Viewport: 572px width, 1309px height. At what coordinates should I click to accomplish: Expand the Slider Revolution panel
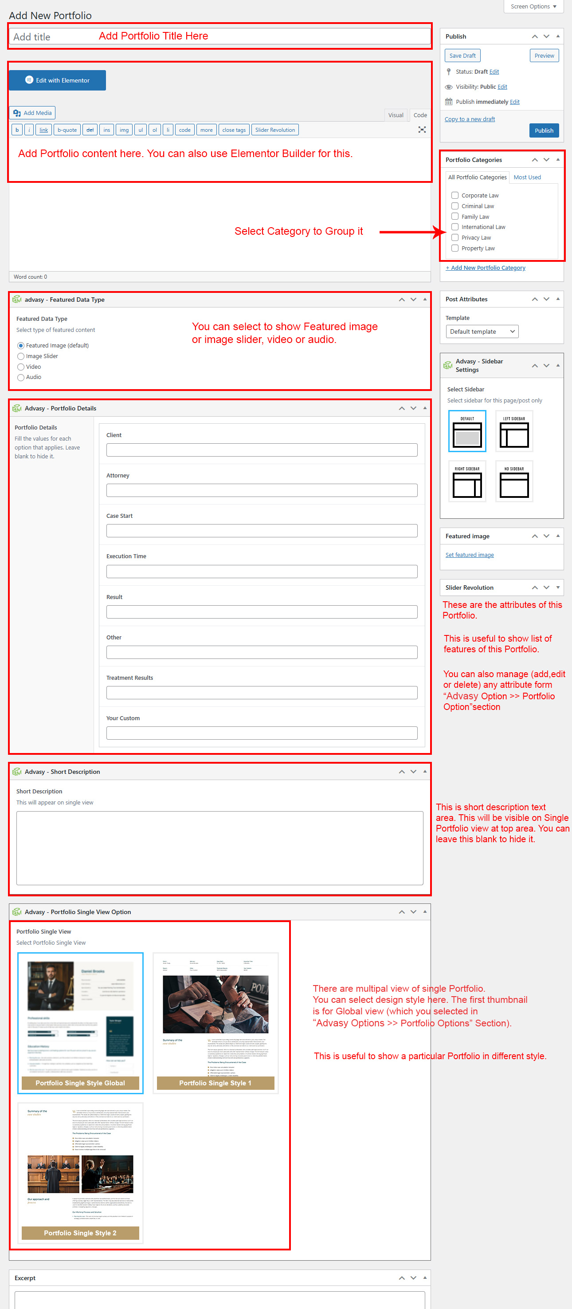558,587
